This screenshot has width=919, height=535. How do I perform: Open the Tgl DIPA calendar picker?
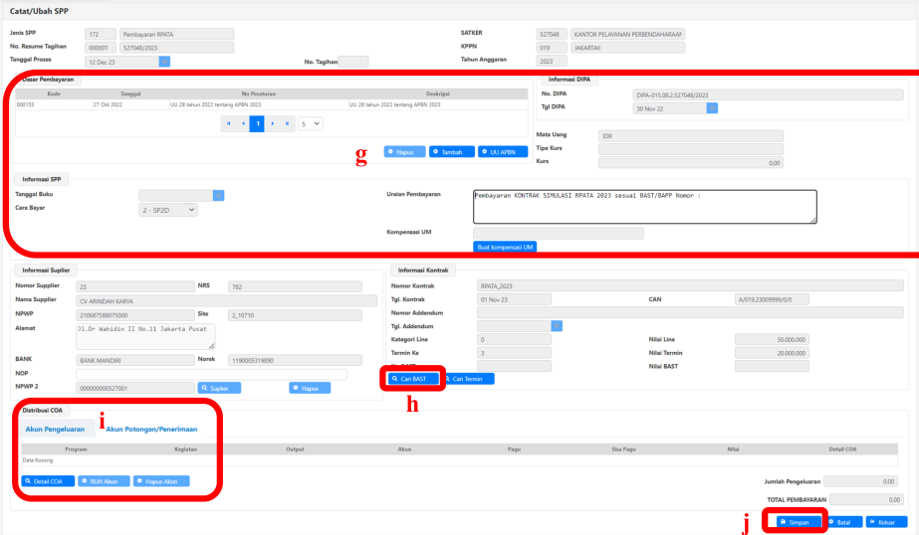pyautogui.click(x=712, y=109)
